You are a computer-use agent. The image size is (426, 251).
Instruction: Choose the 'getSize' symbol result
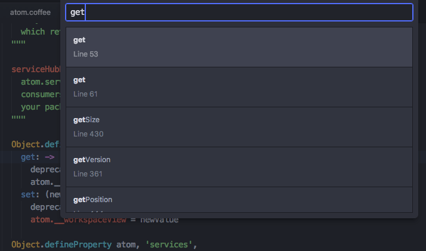click(x=239, y=127)
